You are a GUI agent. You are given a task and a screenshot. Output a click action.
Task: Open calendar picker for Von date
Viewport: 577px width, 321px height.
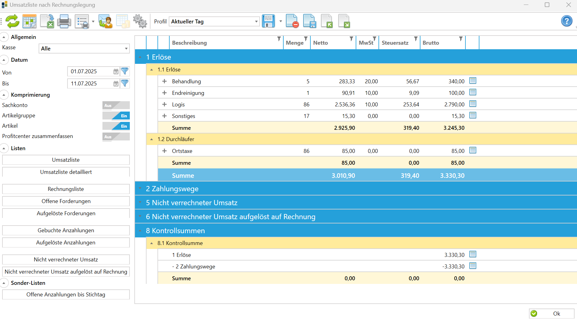tap(116, 71)
